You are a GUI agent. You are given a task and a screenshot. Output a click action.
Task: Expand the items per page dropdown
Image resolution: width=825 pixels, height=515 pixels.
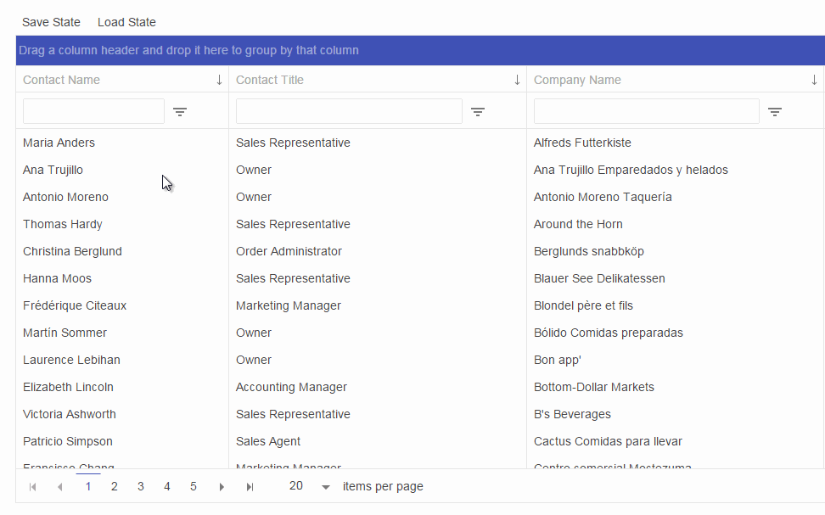[x=326, y=487]
